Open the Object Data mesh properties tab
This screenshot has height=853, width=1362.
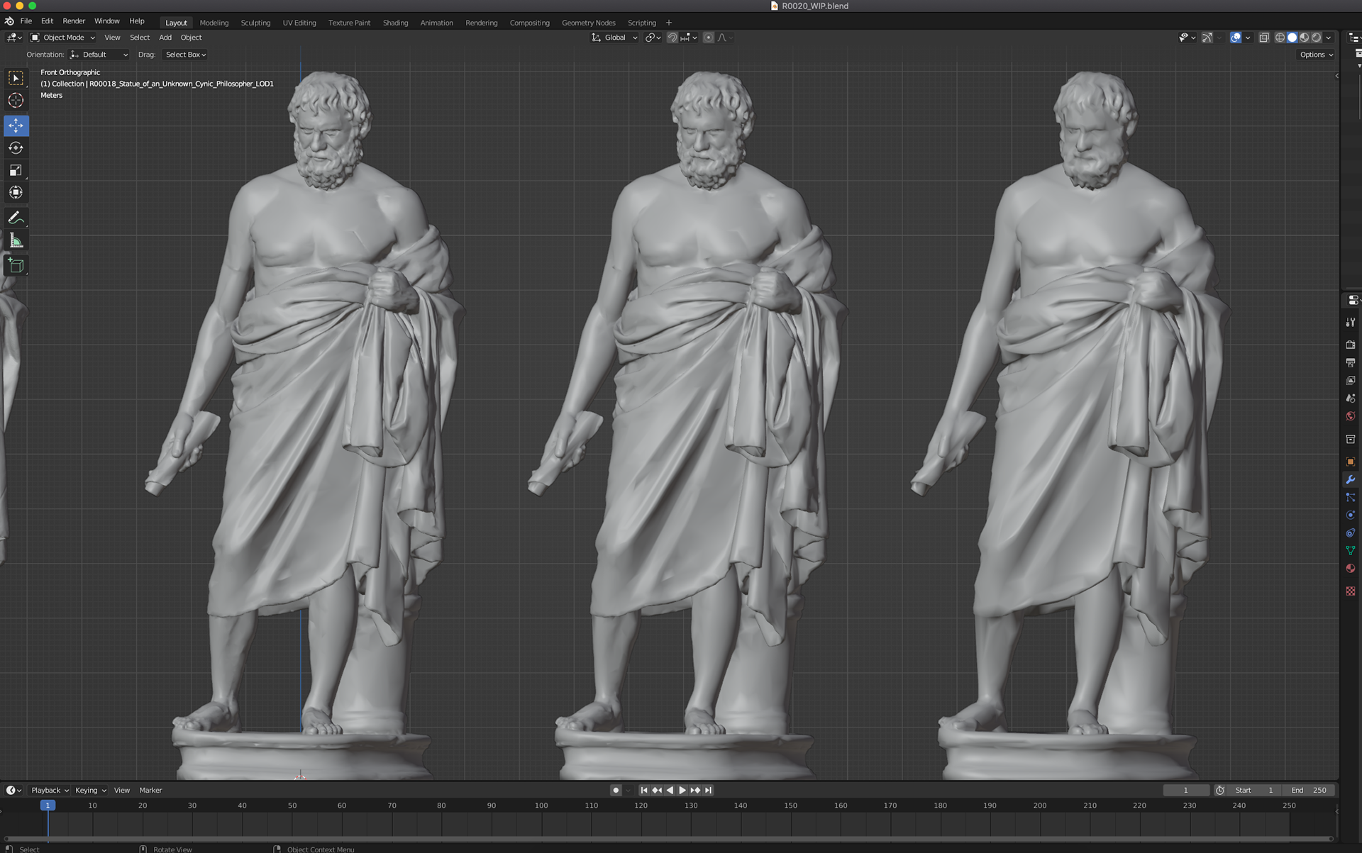(1351, 550)
